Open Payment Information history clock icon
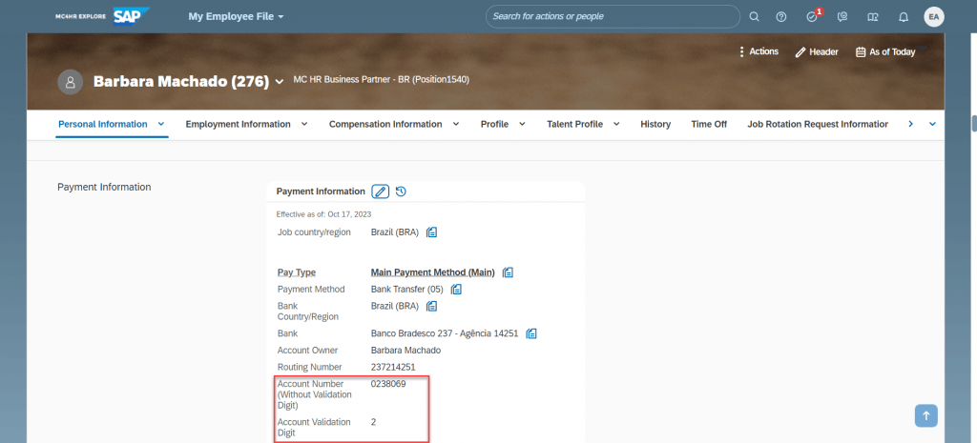 click(402, 191)
